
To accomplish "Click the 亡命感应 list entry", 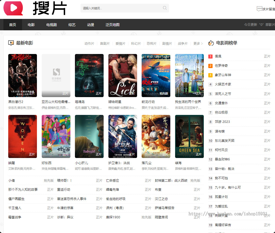I will pyautogui.click(x=113, y=181).
